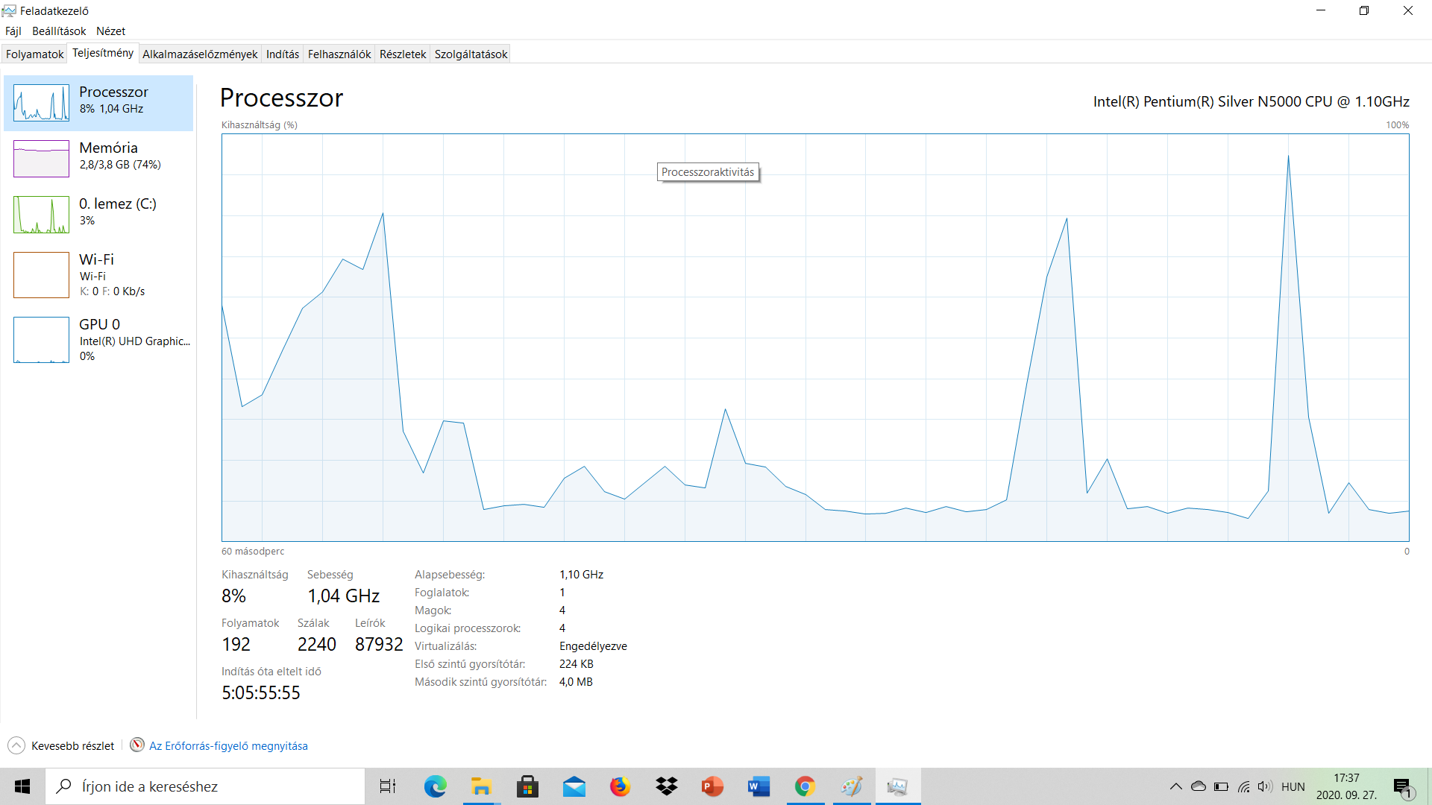Open the Szolgáltatások tab
Viewport: 1432px width, 805px height.
[x=471, y=54]
